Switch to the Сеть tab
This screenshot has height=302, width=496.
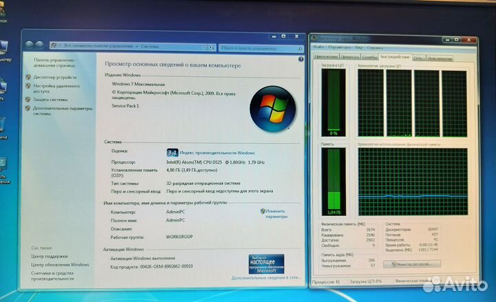tap(418, 57)
